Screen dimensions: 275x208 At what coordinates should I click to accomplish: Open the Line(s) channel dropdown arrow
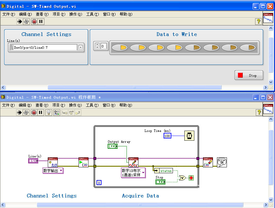(80, 47)
